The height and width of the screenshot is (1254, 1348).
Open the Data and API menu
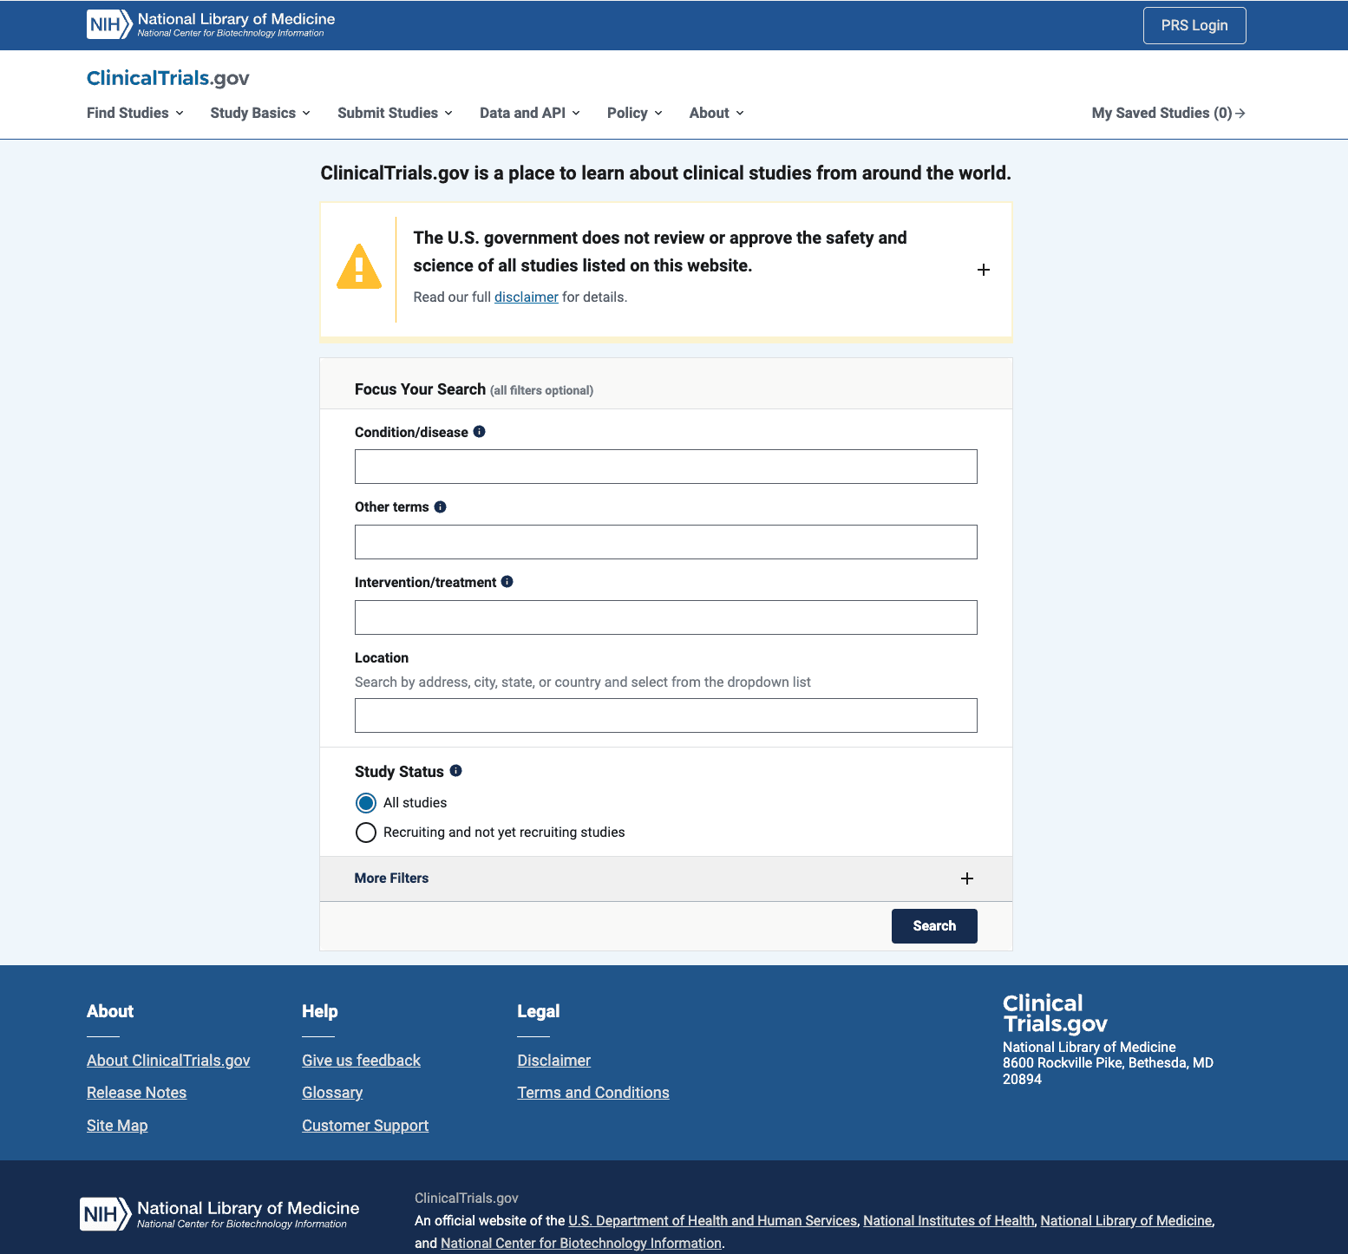point(529,113)
